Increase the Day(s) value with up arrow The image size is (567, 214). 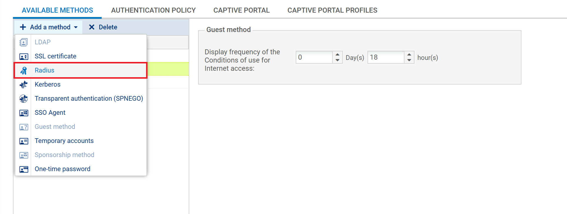[x=337, y=54]
